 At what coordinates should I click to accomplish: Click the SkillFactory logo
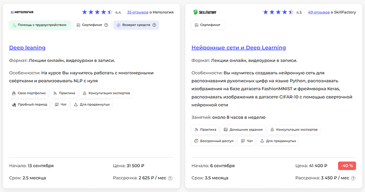tap(205, 12)
